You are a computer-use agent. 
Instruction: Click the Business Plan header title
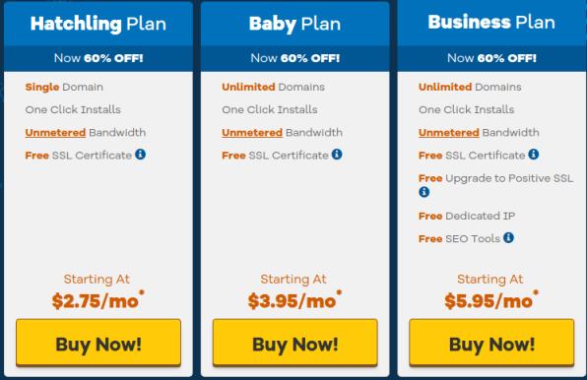click(491, 22)
